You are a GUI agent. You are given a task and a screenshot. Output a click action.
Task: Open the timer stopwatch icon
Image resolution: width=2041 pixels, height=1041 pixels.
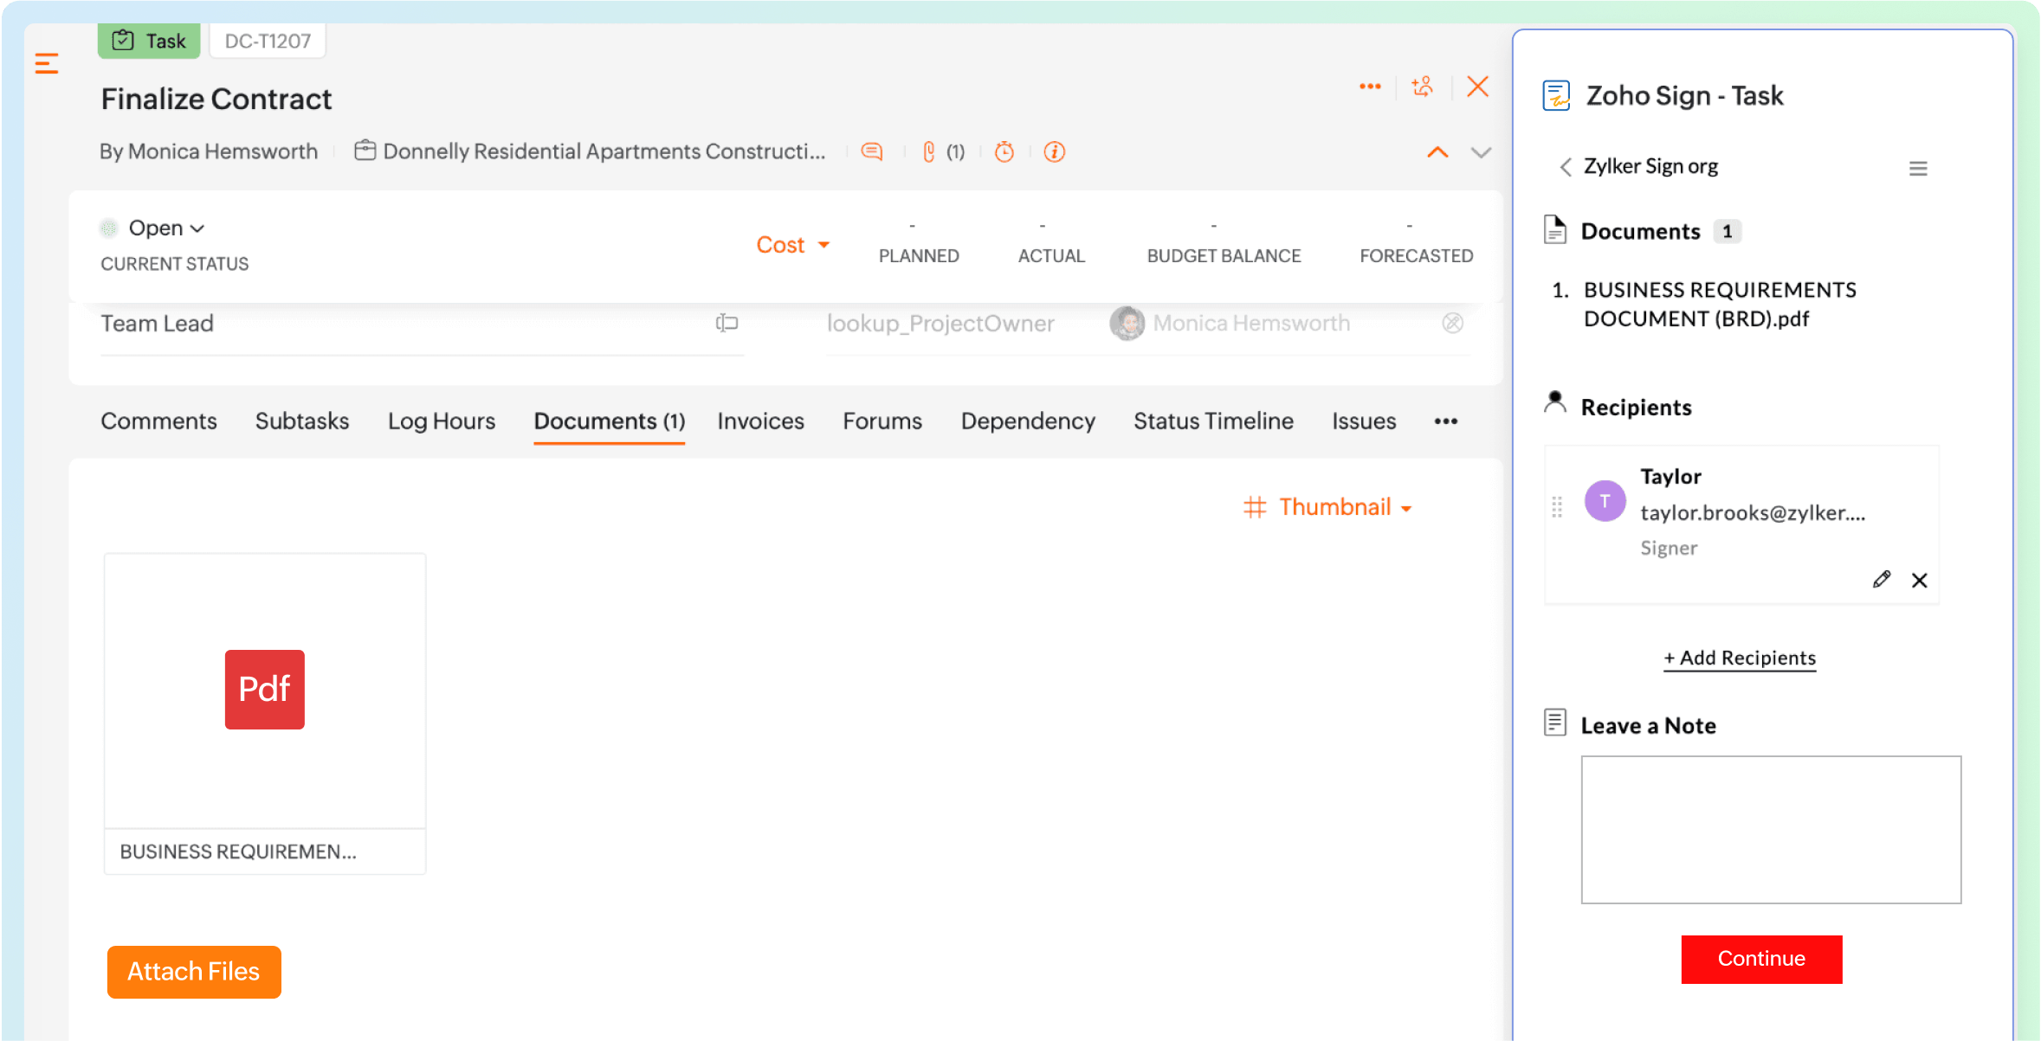1004,152
